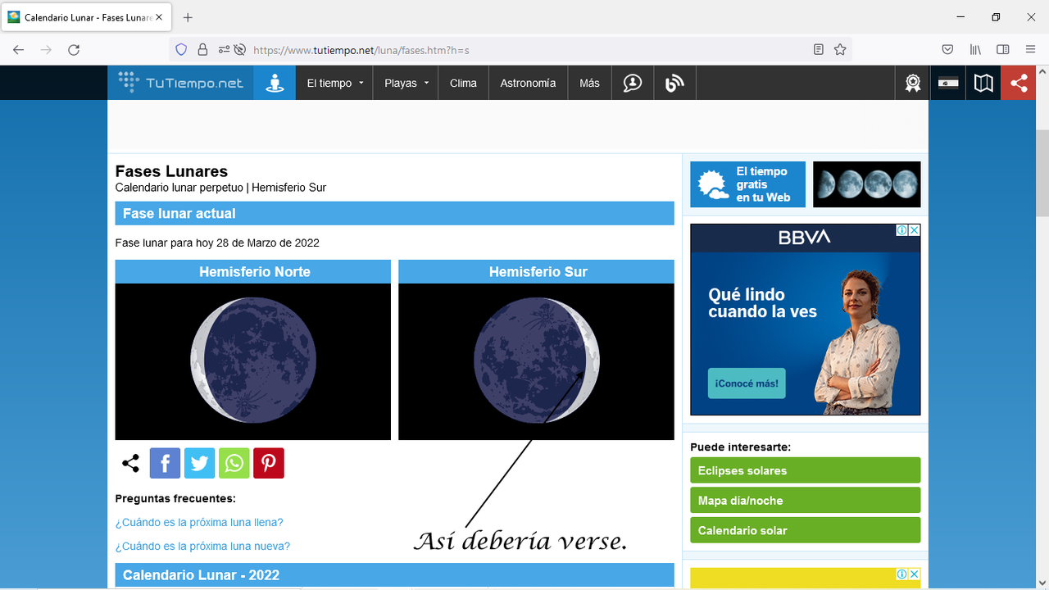Pin the page on Pinterest
This screenshot has width=1049, height=590.
point(268,463)
